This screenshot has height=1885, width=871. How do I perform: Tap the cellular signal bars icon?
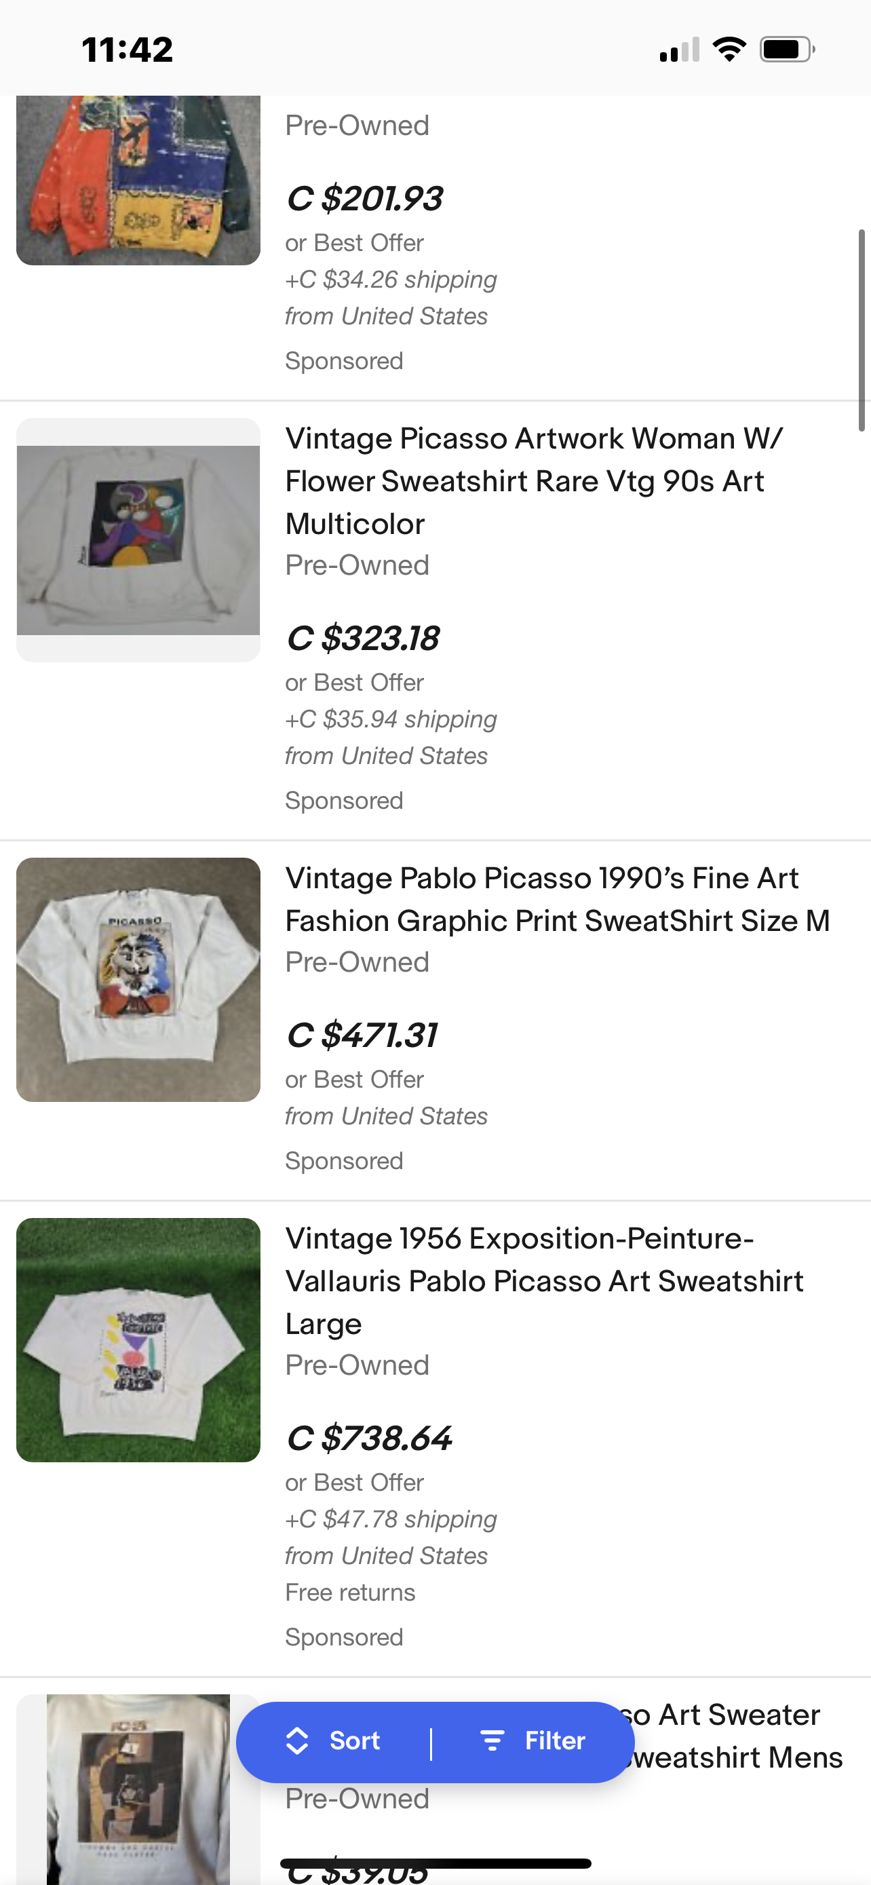pos(678,50)
